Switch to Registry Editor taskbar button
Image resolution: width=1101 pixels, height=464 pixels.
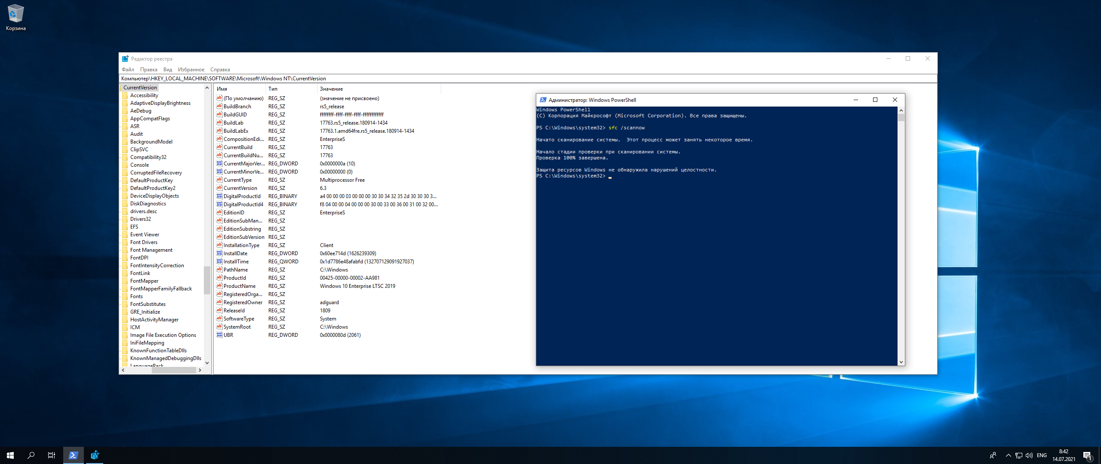point(95,455)
